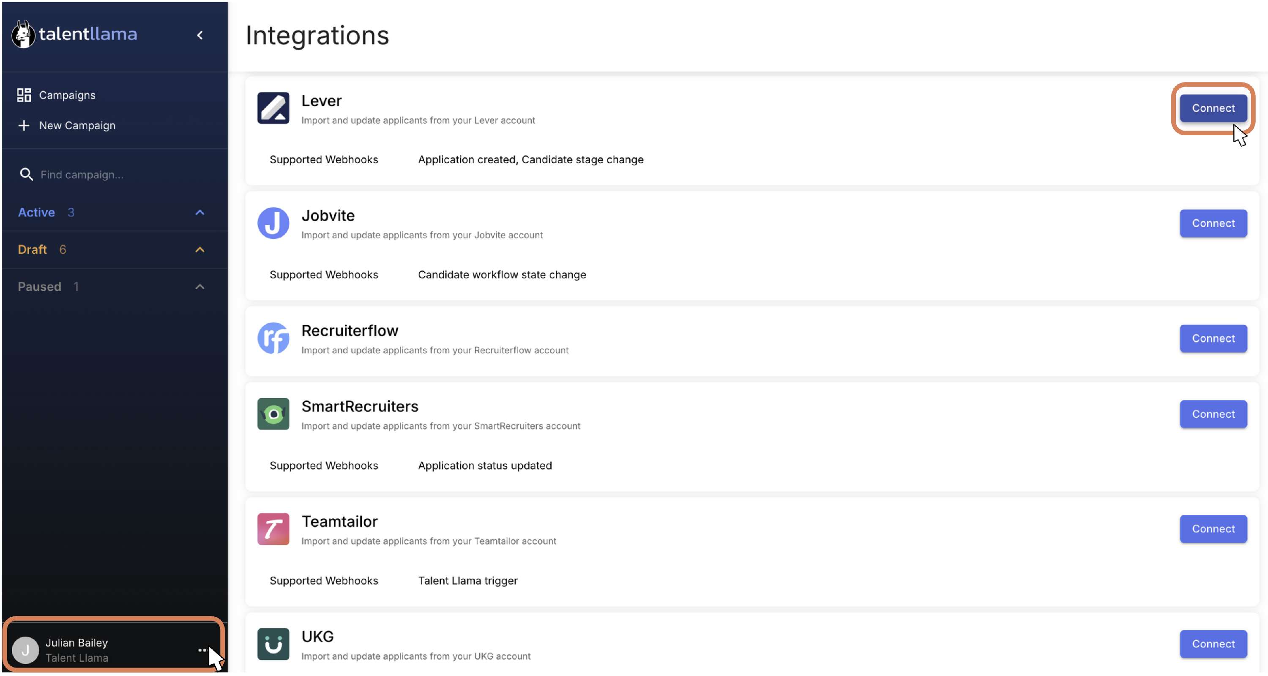Image resolution: width=1268 pixels, height=676 pixels.
Task: Open Campaigns via the grid icon
Action: click(x=24, y=95)
